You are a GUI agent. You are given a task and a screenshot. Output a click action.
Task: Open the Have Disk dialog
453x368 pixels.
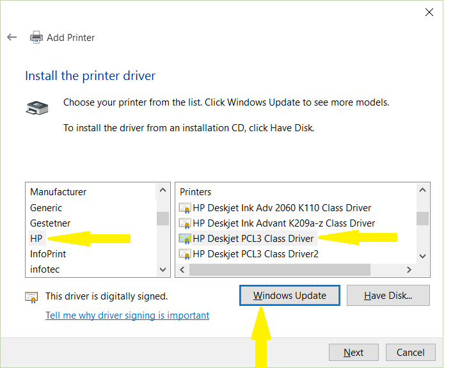(x=388, y=296)
